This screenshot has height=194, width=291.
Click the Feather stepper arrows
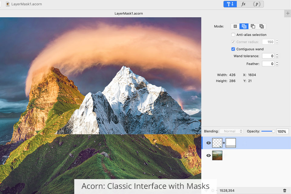[277, 64]
